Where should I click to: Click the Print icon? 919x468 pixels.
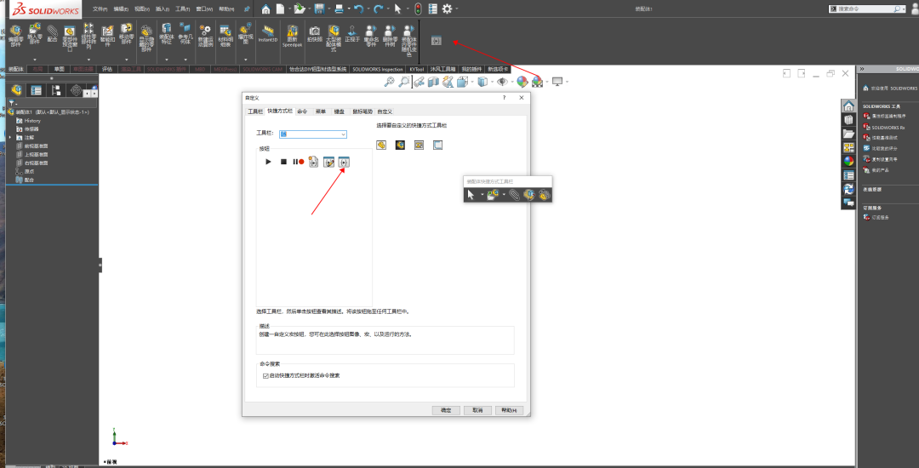(x=340, y=9)
